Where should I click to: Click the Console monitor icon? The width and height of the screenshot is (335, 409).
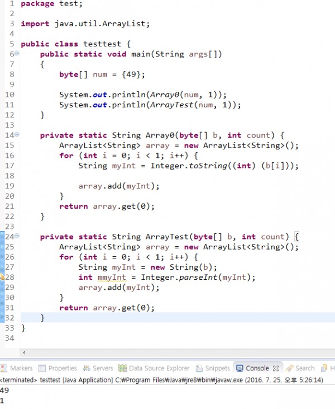(x=240, y=368)
